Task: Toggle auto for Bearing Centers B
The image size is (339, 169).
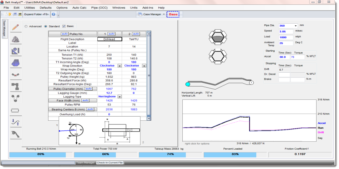Action: coord(91,109)
